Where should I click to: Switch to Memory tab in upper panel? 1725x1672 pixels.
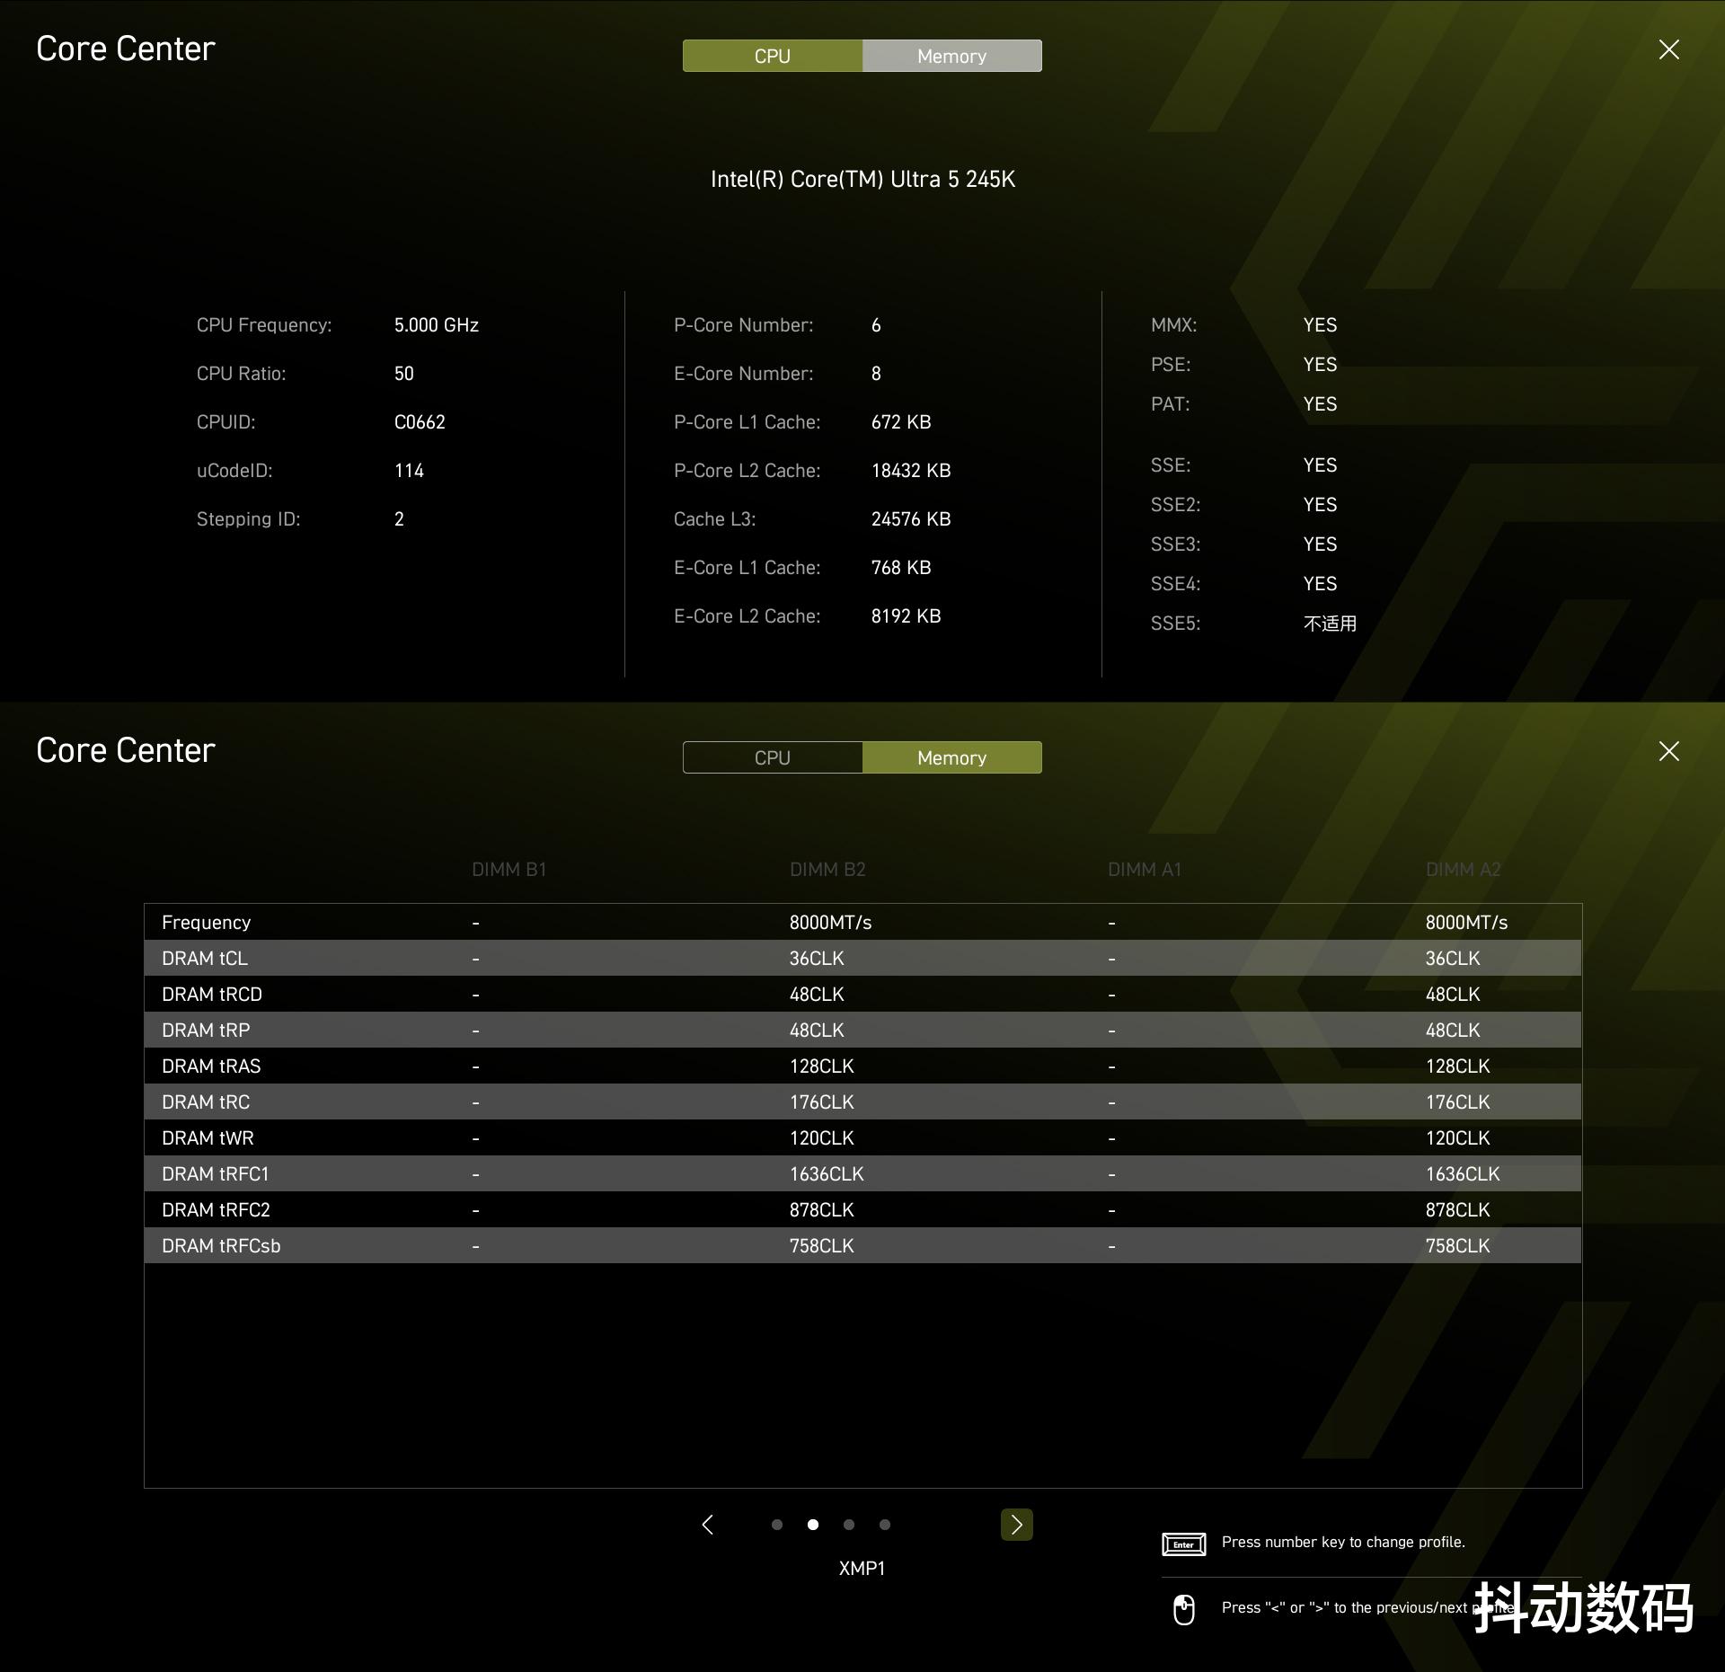(951, 56)
